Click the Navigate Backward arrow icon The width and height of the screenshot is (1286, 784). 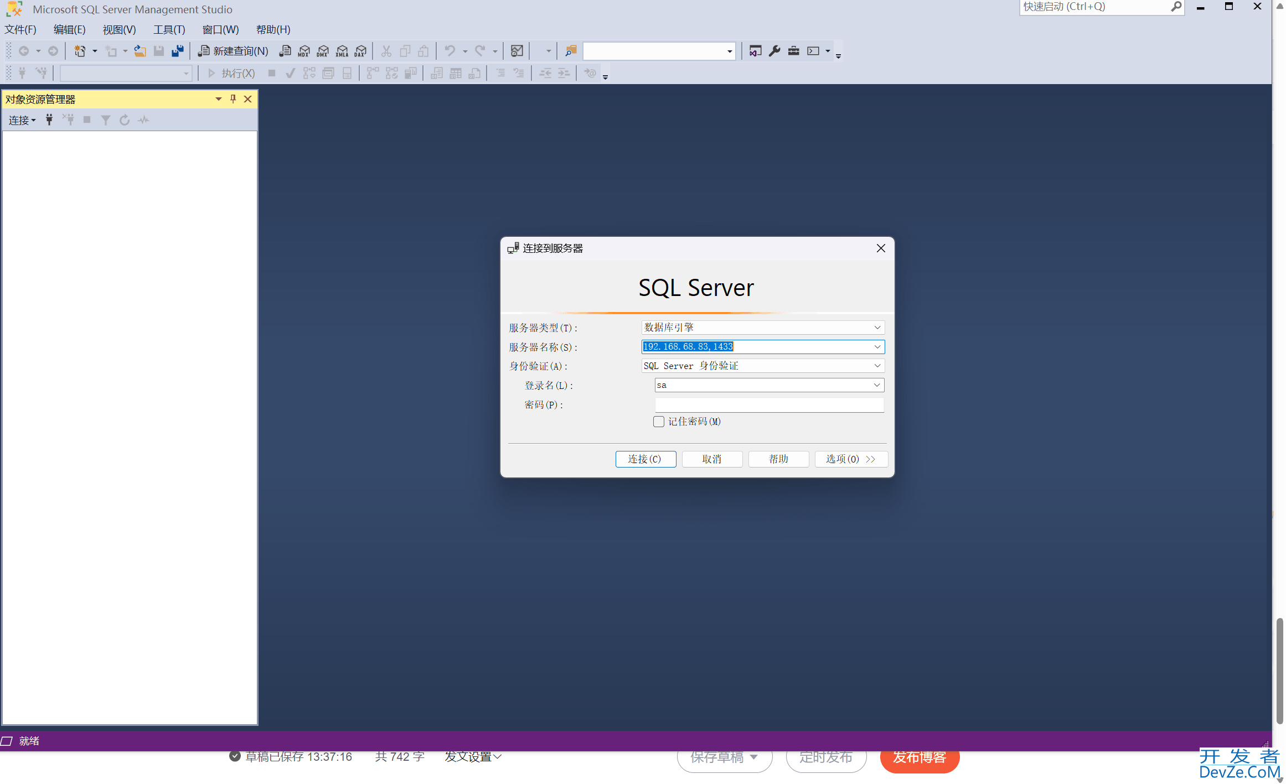(24, 51)
